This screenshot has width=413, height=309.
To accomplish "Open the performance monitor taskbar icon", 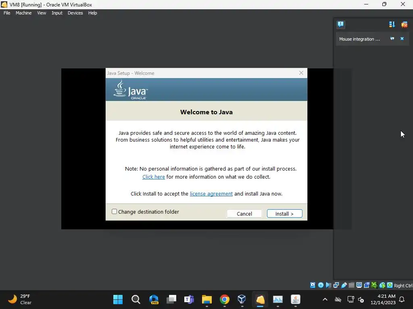I will coord(277,299).
